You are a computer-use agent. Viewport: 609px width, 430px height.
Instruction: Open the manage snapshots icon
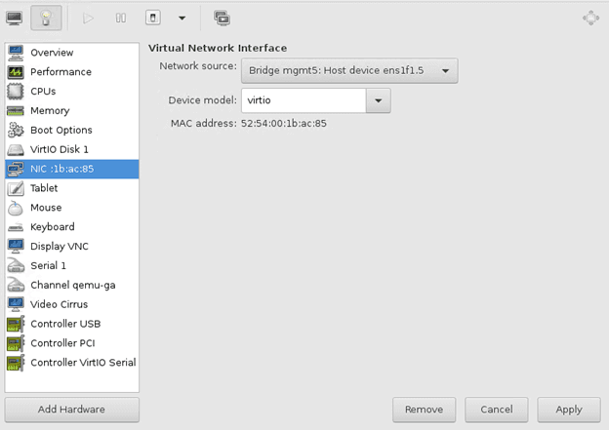[222, 18]
